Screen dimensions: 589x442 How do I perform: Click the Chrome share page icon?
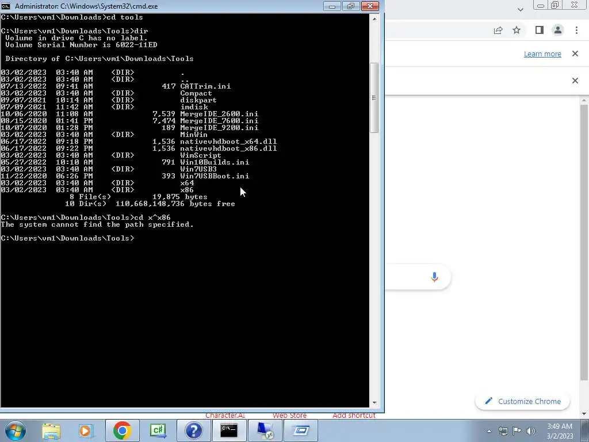click(498, 31)
